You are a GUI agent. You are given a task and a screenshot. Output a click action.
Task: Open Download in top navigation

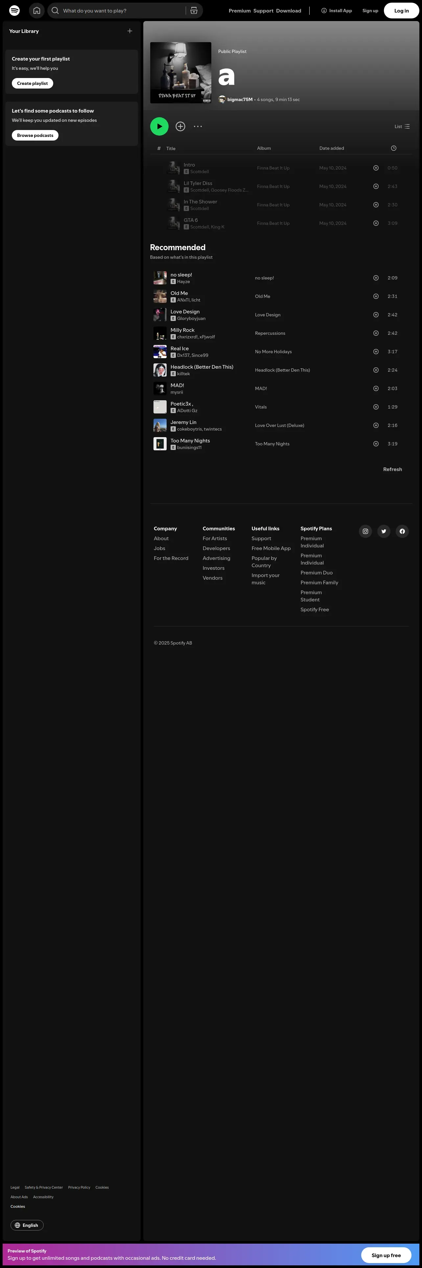click(288, 11)
